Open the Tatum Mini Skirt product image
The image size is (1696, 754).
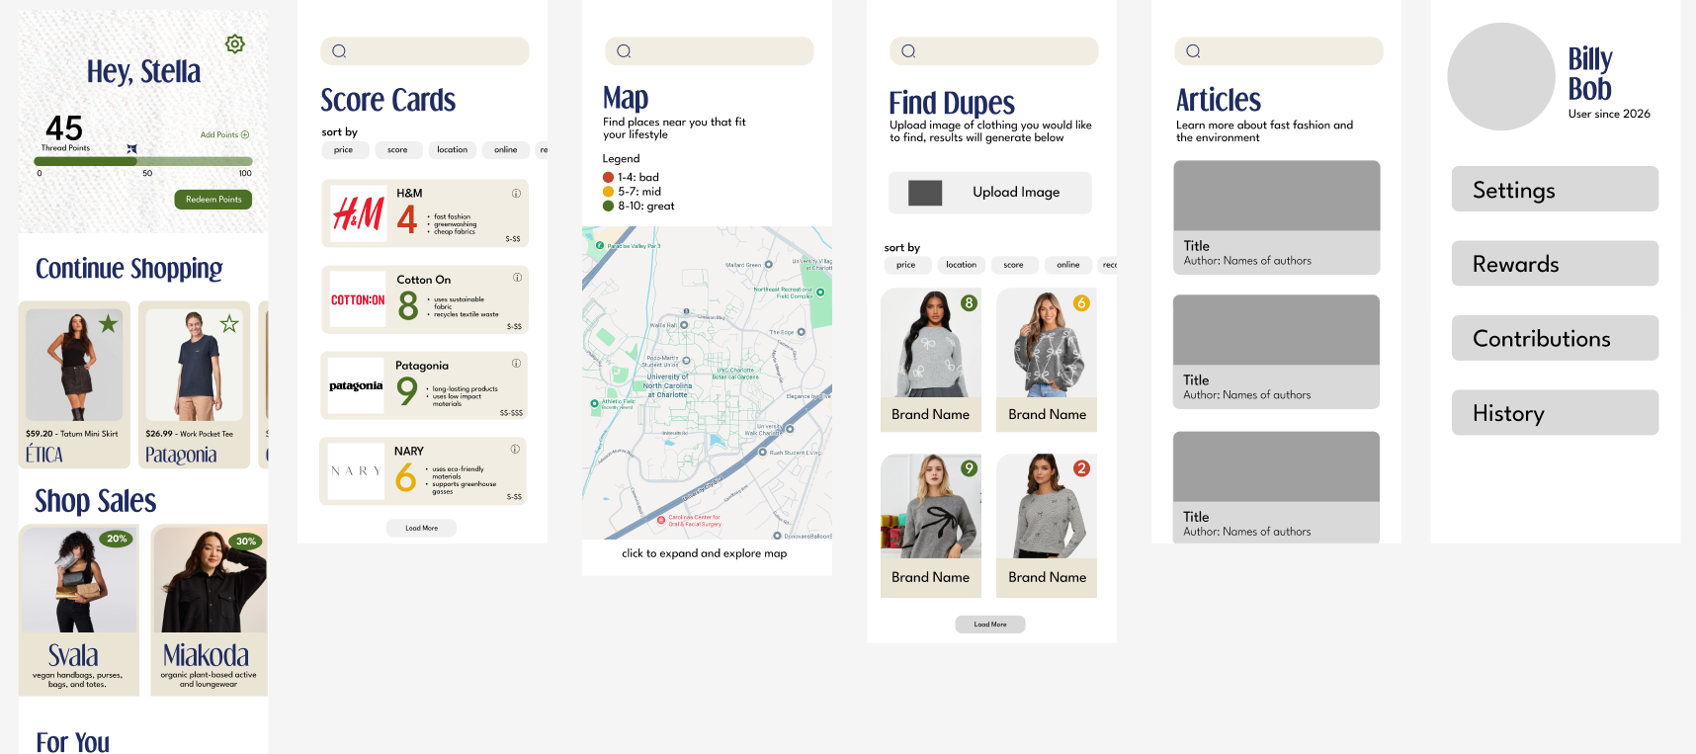pos(74,365)
